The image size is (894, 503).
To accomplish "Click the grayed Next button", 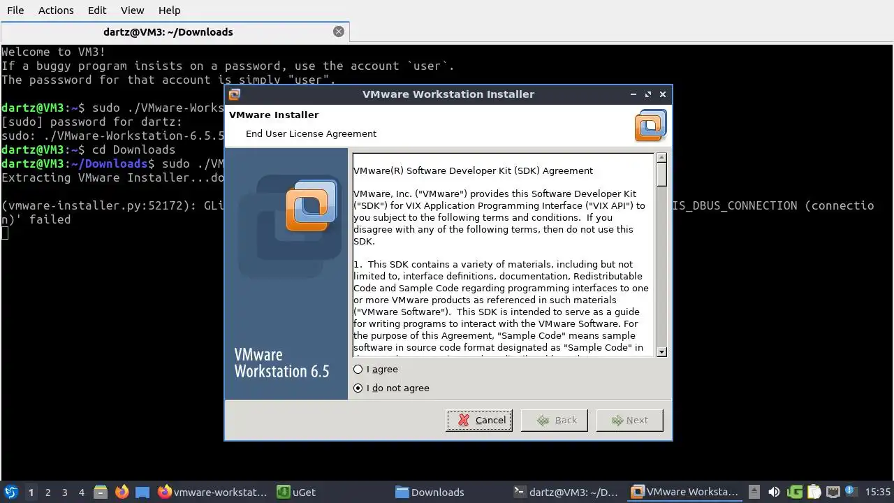I will point(629,420).
